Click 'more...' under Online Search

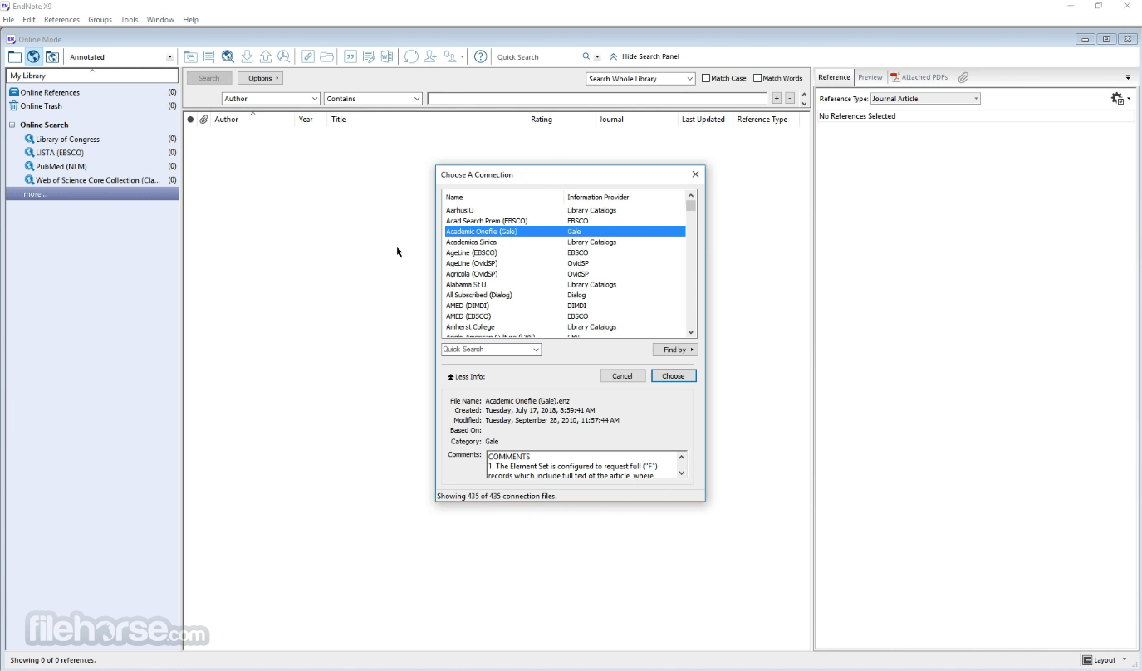92,194
